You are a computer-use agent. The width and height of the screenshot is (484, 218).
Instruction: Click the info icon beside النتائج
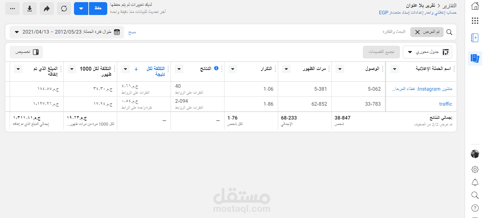(x=216, y=68)
